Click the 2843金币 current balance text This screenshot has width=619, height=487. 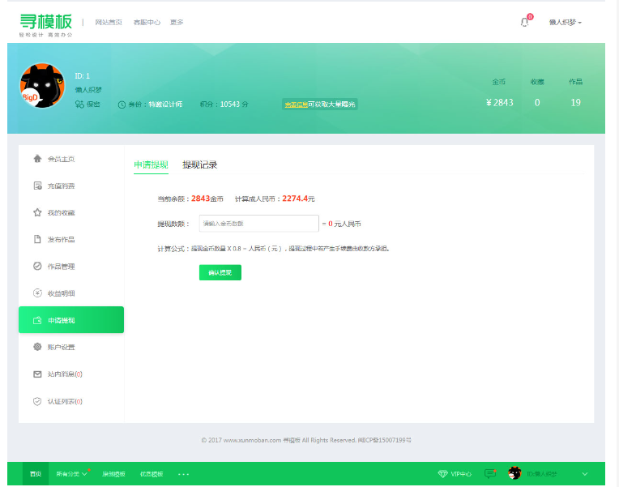207,199
